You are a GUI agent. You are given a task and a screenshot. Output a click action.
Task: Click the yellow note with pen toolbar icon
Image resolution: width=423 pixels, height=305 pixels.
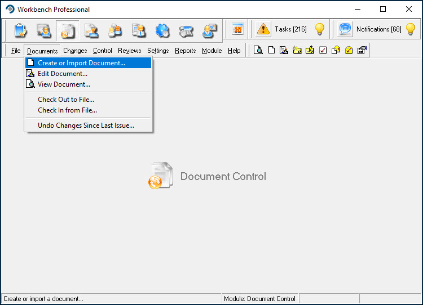pyautogui.click(x=310, y=50)
